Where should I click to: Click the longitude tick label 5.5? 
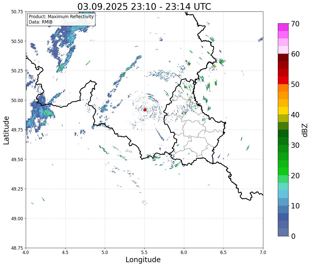pyautogui.click(x=144, y=252)
